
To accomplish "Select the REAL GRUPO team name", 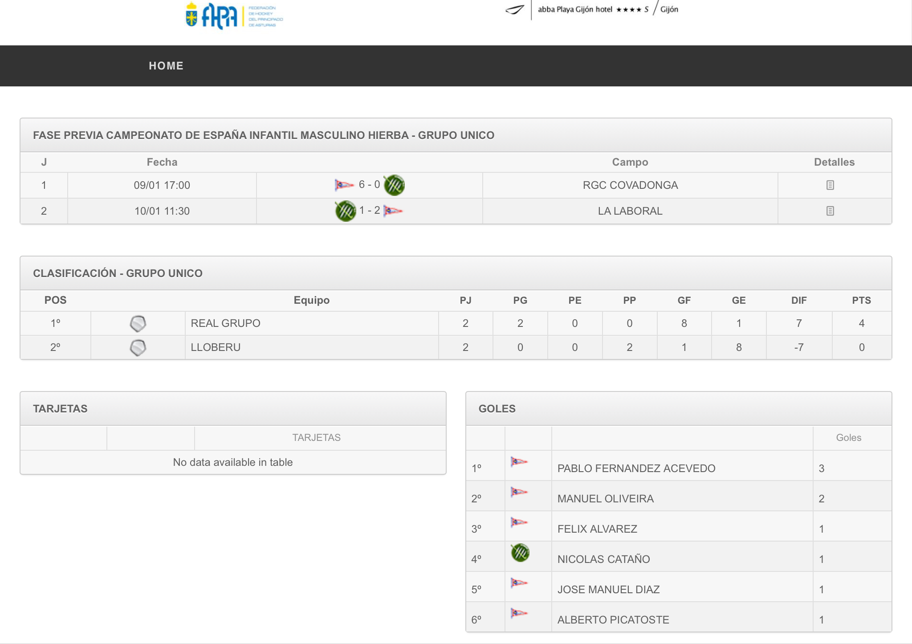I will tap(226, 323).
